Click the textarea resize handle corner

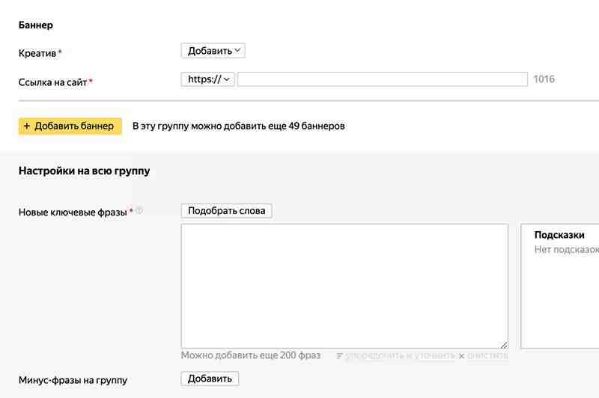tap(504, 345)
